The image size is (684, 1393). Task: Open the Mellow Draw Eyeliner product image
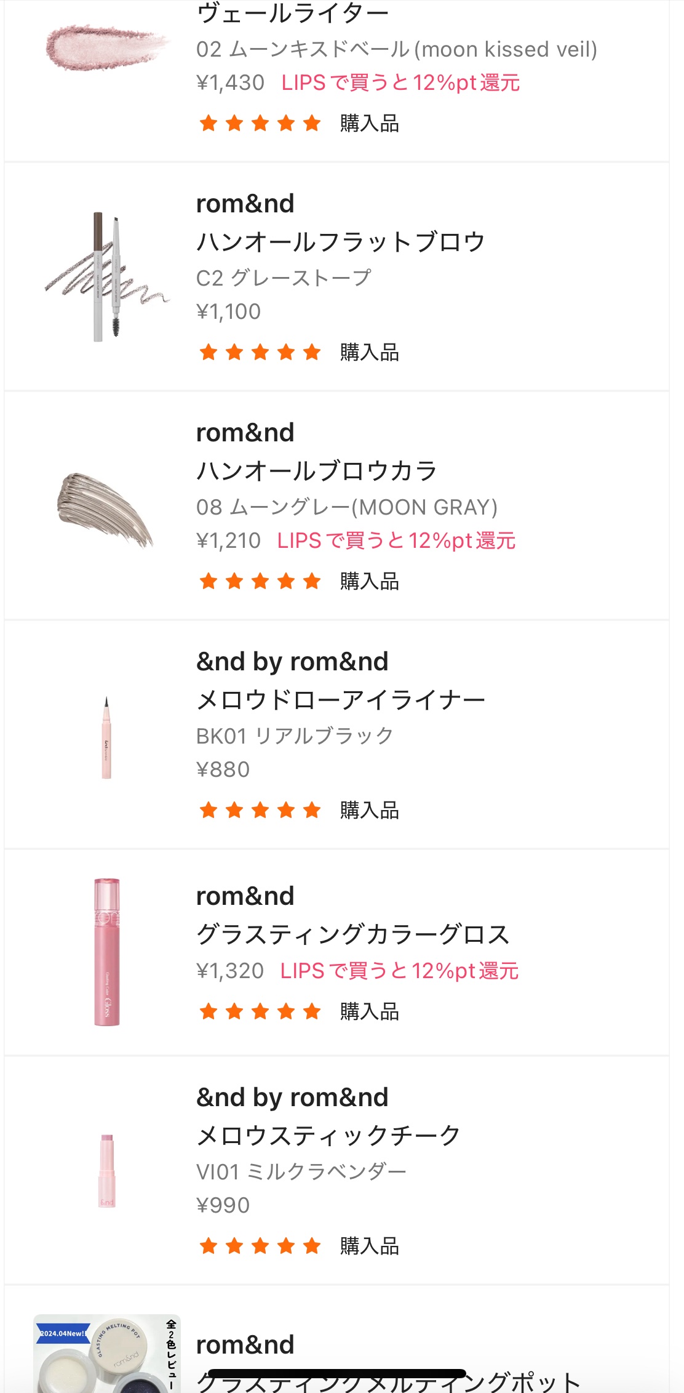106,737
